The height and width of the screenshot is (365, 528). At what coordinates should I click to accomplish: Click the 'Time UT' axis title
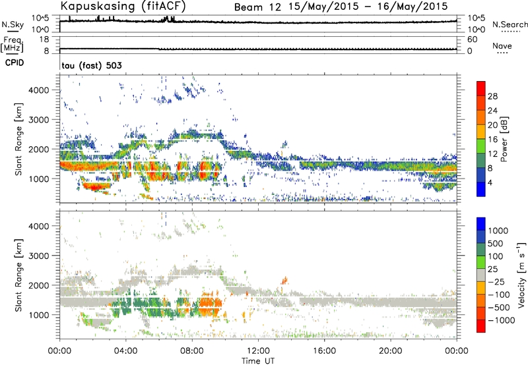258,360
